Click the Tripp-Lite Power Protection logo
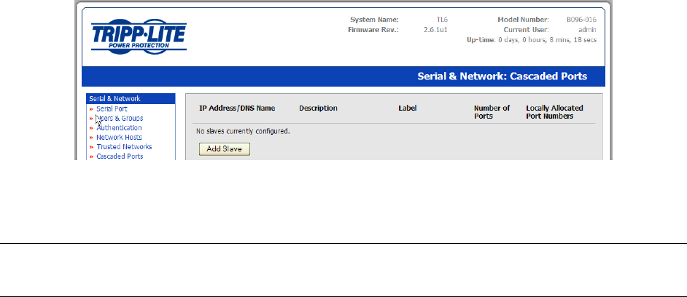 pyautogui.click(x=139, y=36)
